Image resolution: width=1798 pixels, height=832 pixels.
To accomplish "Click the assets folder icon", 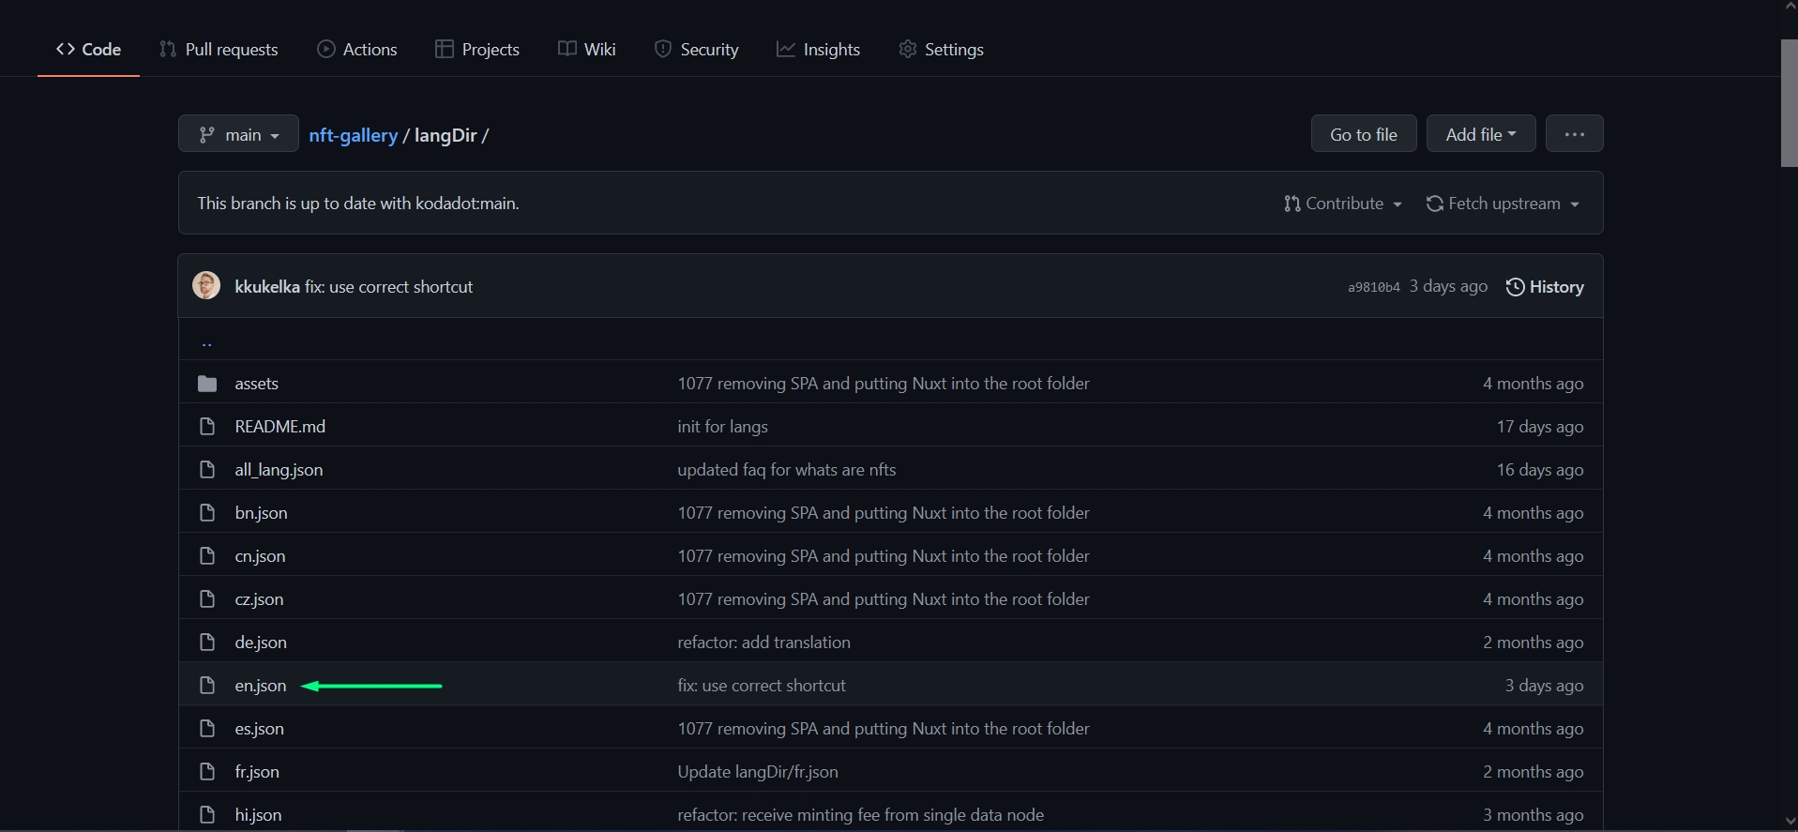I will pyautogui.click(x=207, y=384).
